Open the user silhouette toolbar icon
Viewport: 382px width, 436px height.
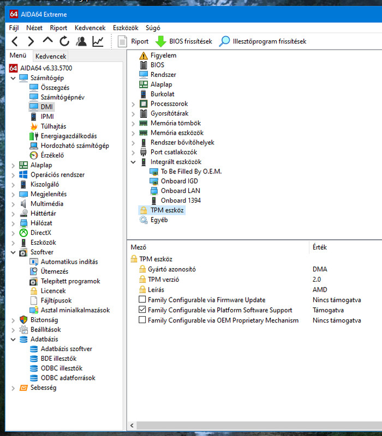[81, 41]
